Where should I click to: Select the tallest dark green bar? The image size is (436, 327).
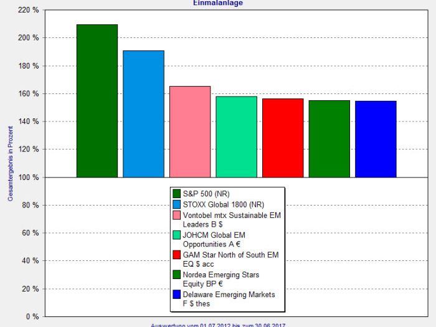click(x=97, y=101)
